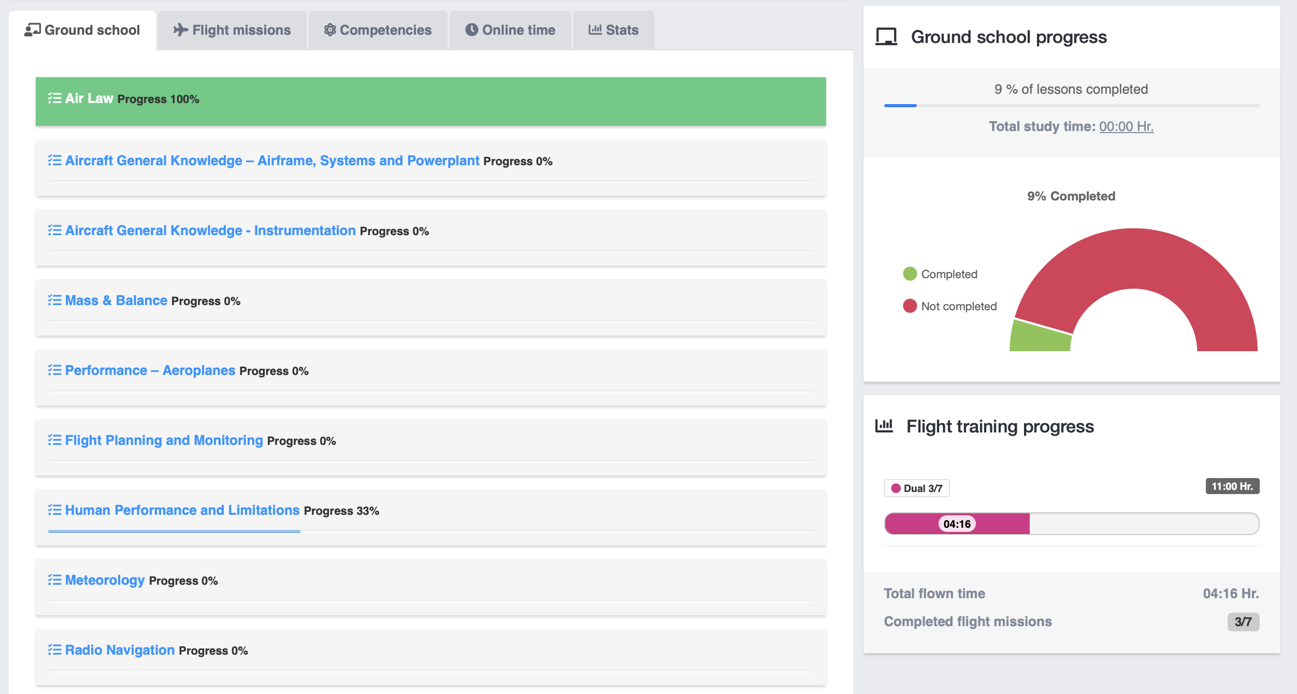Open the Competencies tab
The height and width of the screenshot is (694, 1297).
[378, 30]
